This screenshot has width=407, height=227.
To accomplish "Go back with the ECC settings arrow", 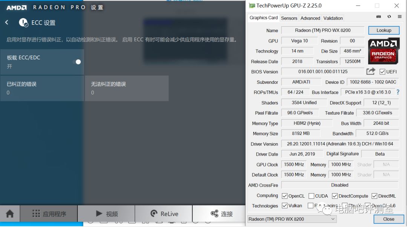I will point(7,23).
